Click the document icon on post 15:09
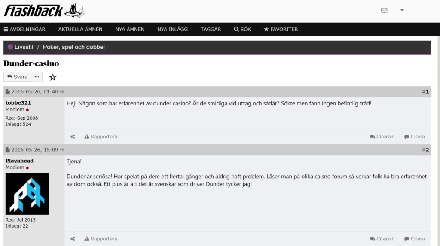This screenshot has height=246, width=440. (x=8, y=150)
